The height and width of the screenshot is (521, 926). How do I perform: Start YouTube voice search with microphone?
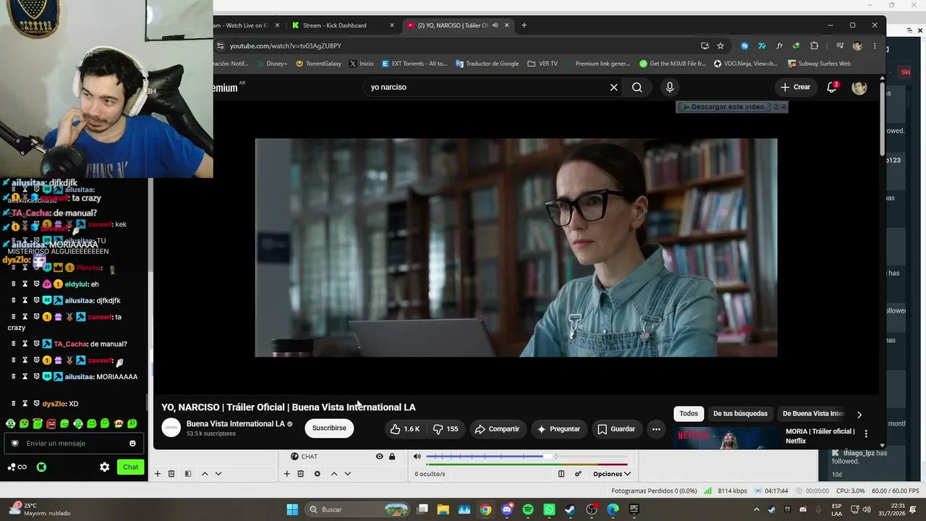[669, 88]
